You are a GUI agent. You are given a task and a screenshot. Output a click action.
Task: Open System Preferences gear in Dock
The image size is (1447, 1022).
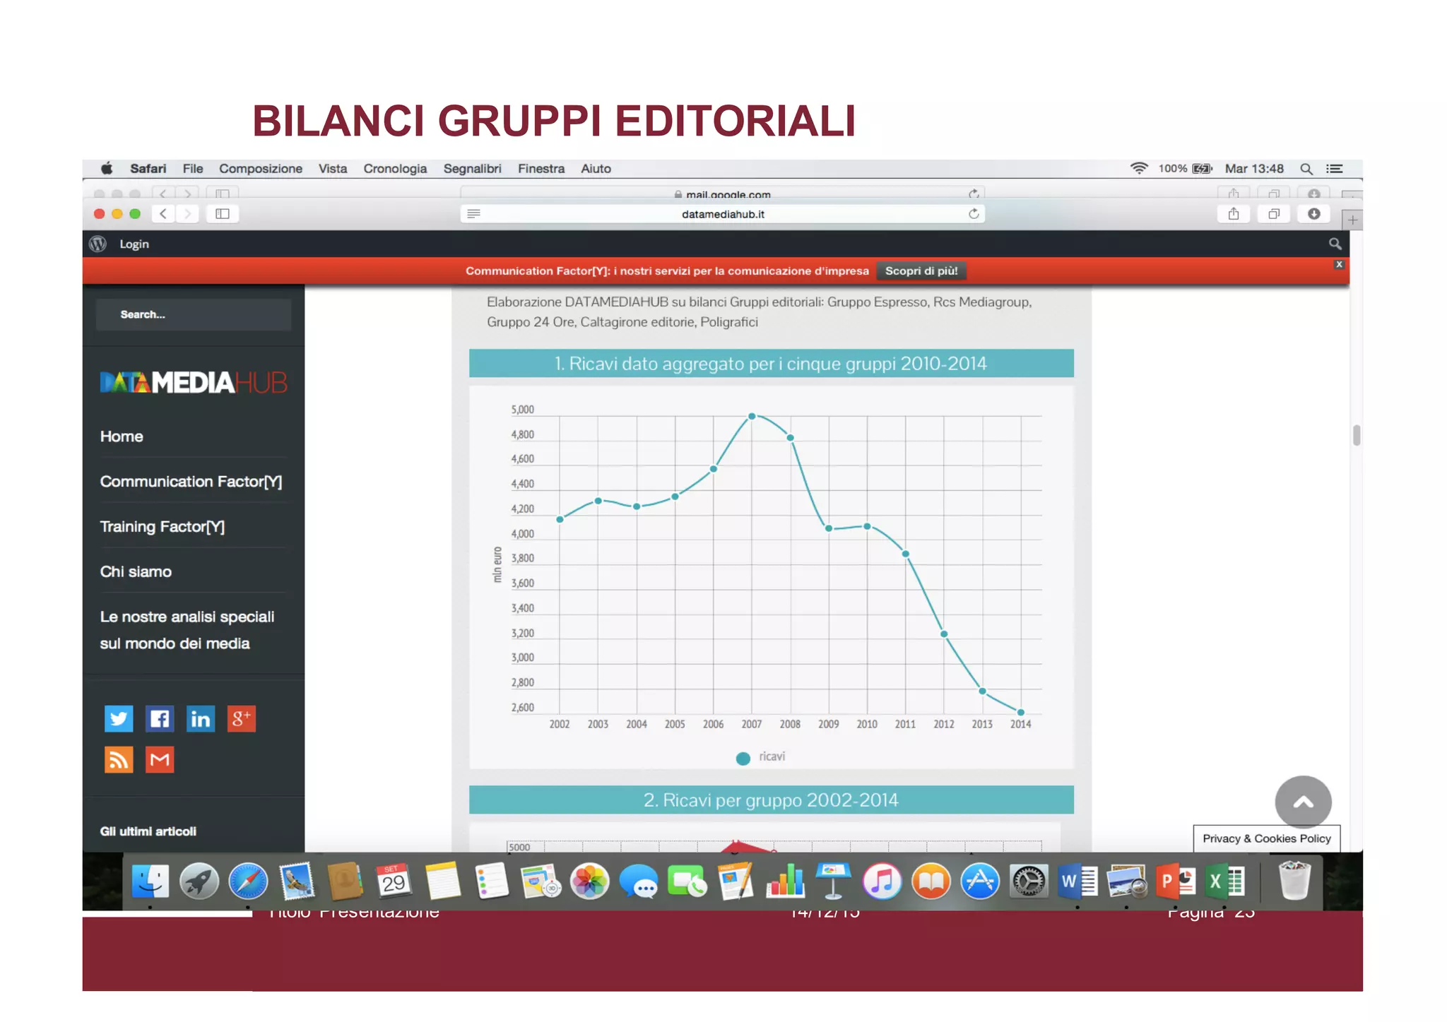pyautogui.click(x=1029, y=881)
